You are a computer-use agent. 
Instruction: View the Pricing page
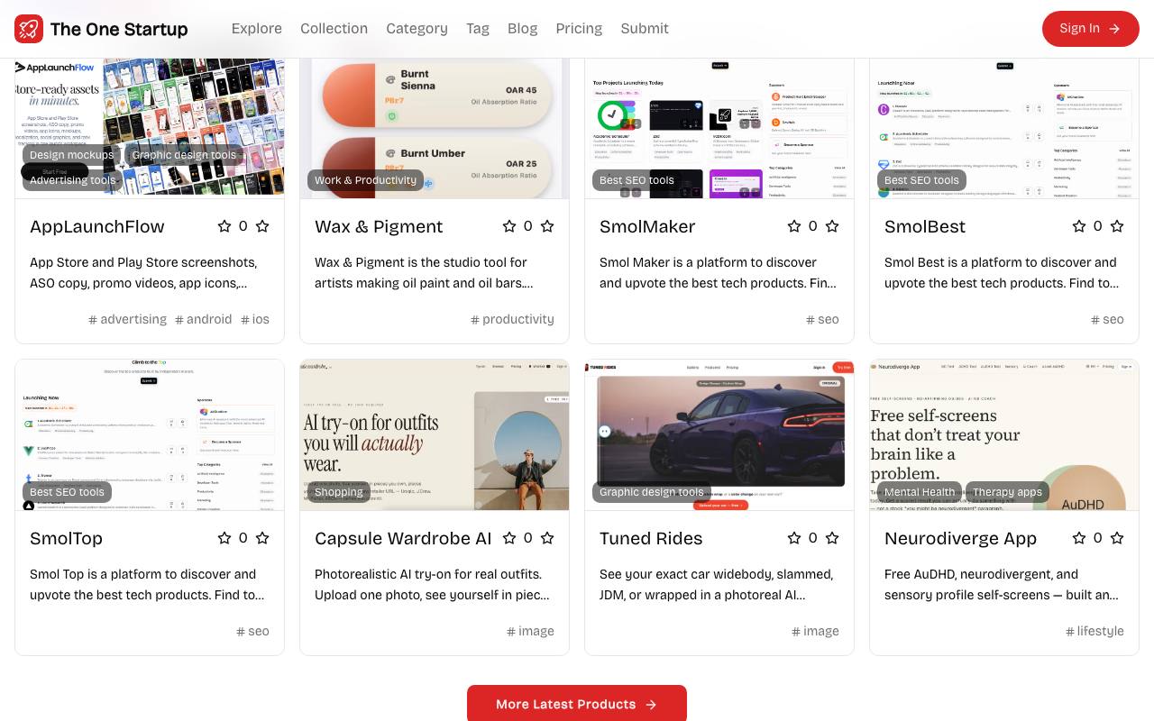579,29
